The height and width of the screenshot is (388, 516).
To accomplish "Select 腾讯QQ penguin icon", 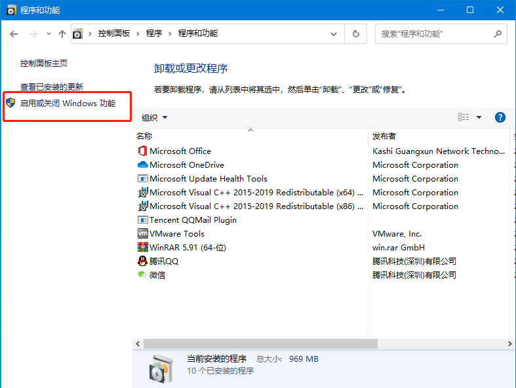I will pyautogui.click(x=142, y=261).
